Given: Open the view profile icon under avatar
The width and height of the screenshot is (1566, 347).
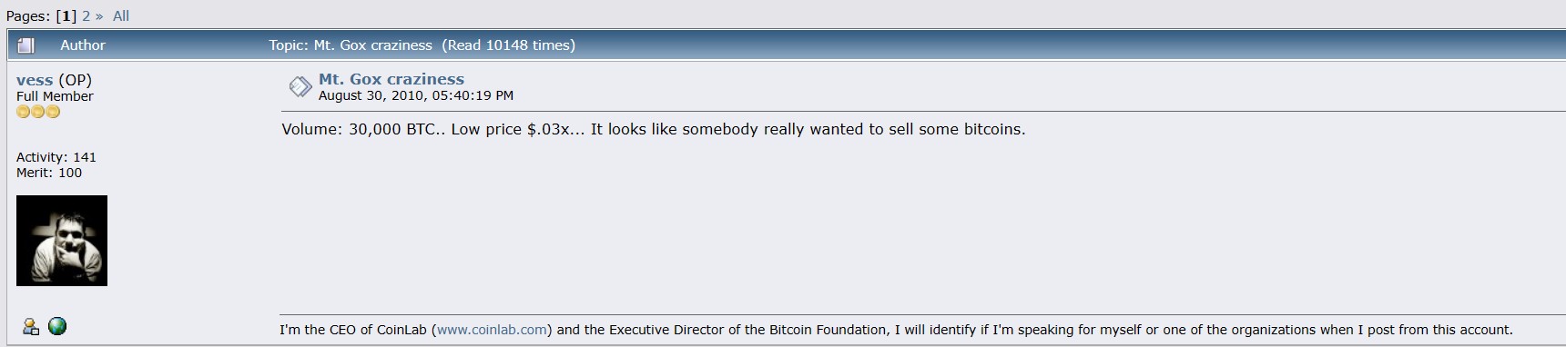Looking at the screenshot, I should (x=31, y=327).
